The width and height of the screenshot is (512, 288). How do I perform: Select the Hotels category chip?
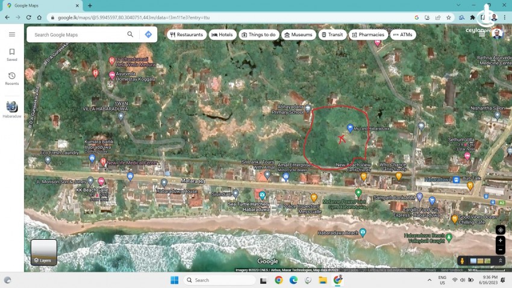(222, 35)
